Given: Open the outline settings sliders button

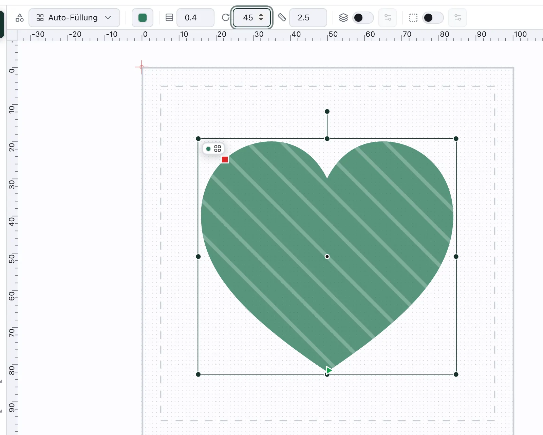Looking at the screenshot, I should click(457, 18).
